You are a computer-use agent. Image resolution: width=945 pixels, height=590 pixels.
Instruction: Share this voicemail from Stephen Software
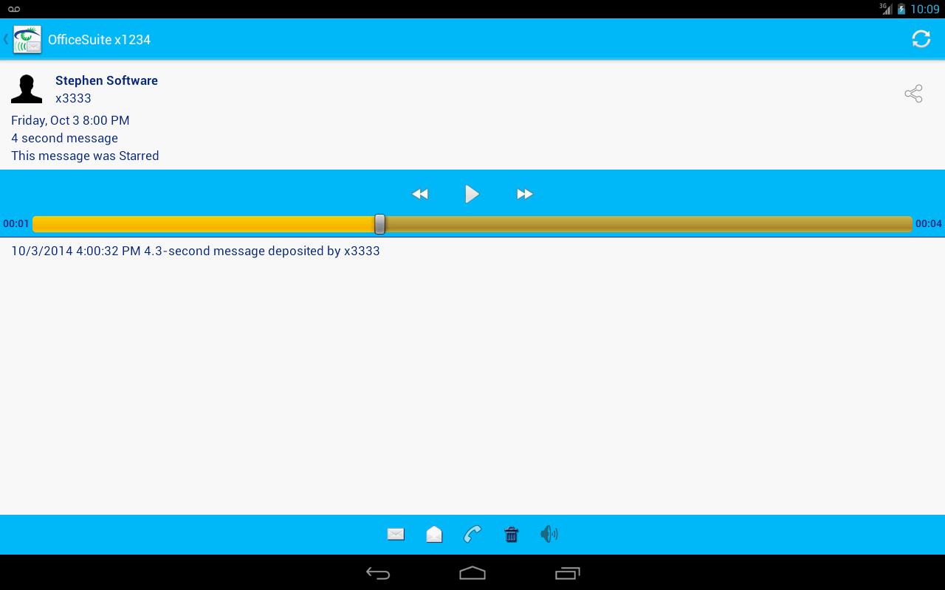pos(913,94)
